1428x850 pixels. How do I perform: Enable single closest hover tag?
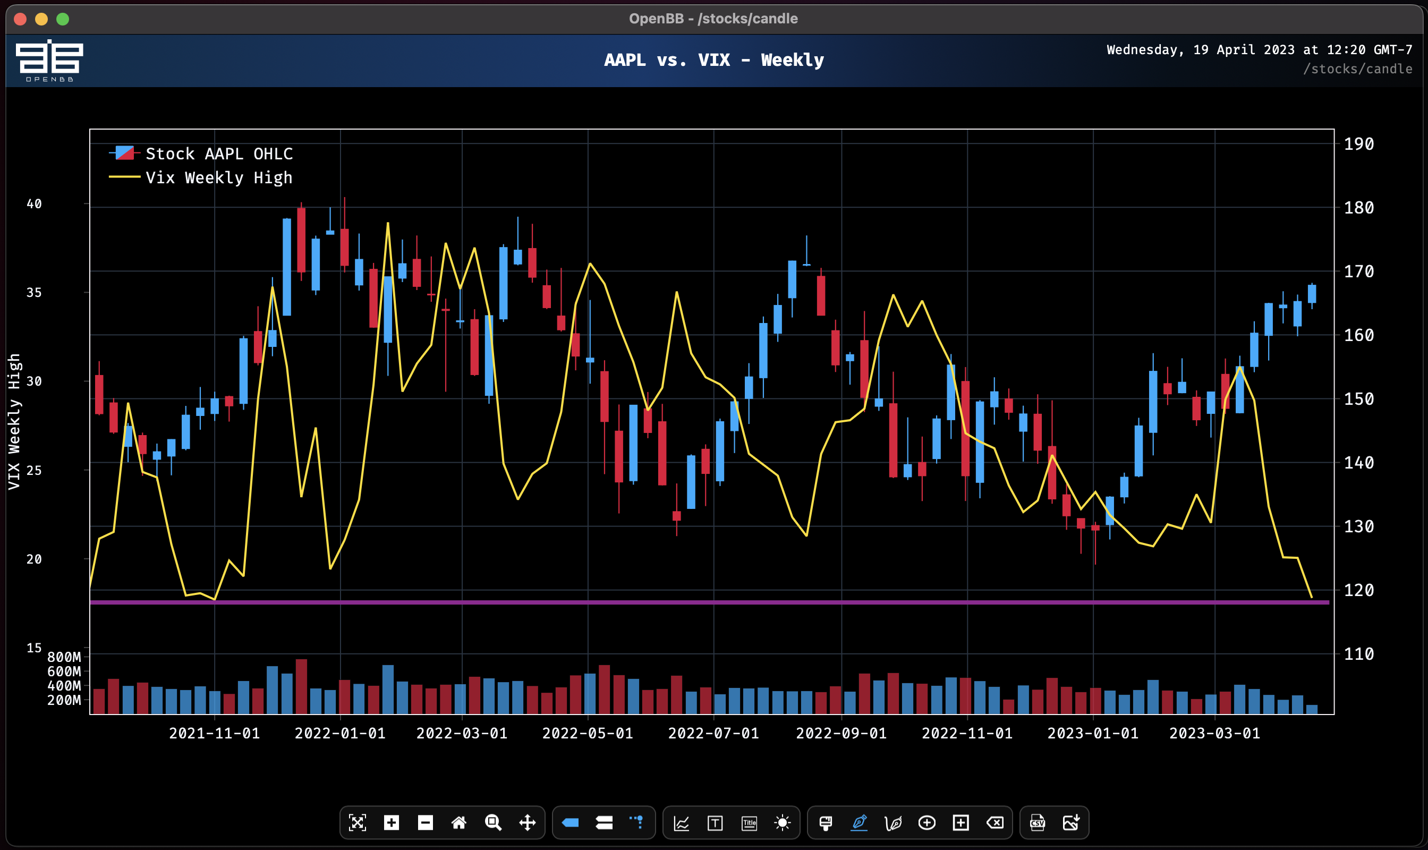(571, 823)
